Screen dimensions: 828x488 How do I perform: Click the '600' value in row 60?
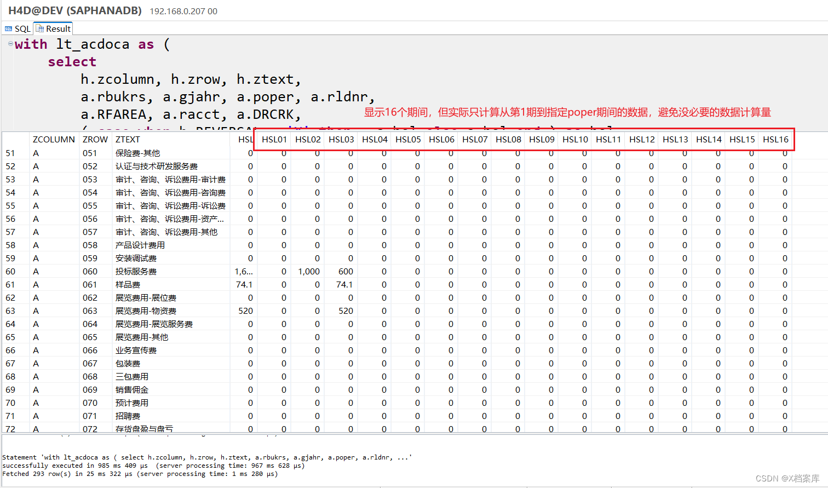346,271
